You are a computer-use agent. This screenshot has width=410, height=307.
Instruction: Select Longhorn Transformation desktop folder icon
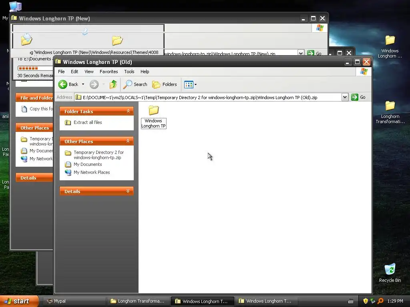click(390, 112)
